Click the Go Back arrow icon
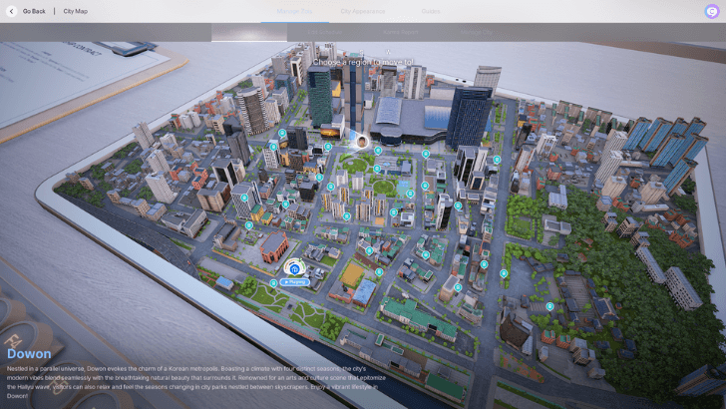 point(11,11)
